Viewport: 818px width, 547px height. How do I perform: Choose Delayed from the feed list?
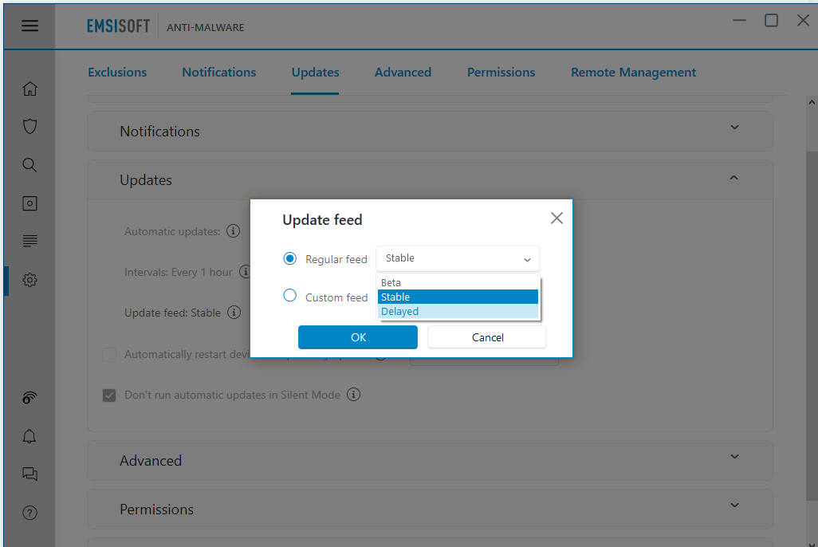458,311
